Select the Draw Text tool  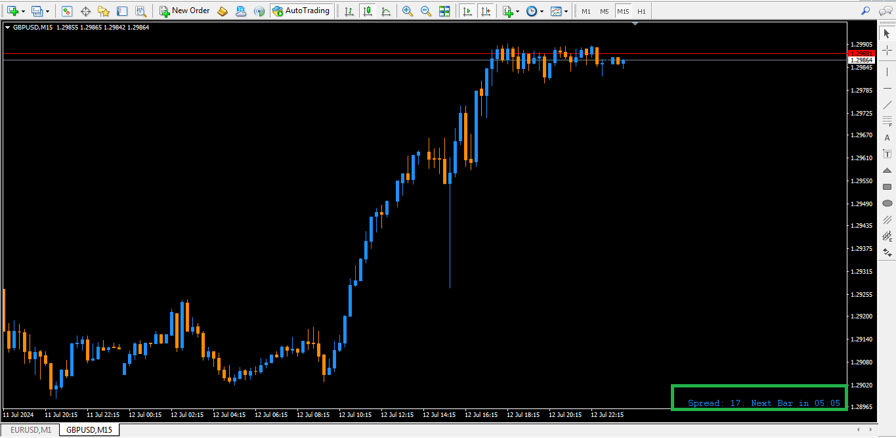[x=887, y=137]
